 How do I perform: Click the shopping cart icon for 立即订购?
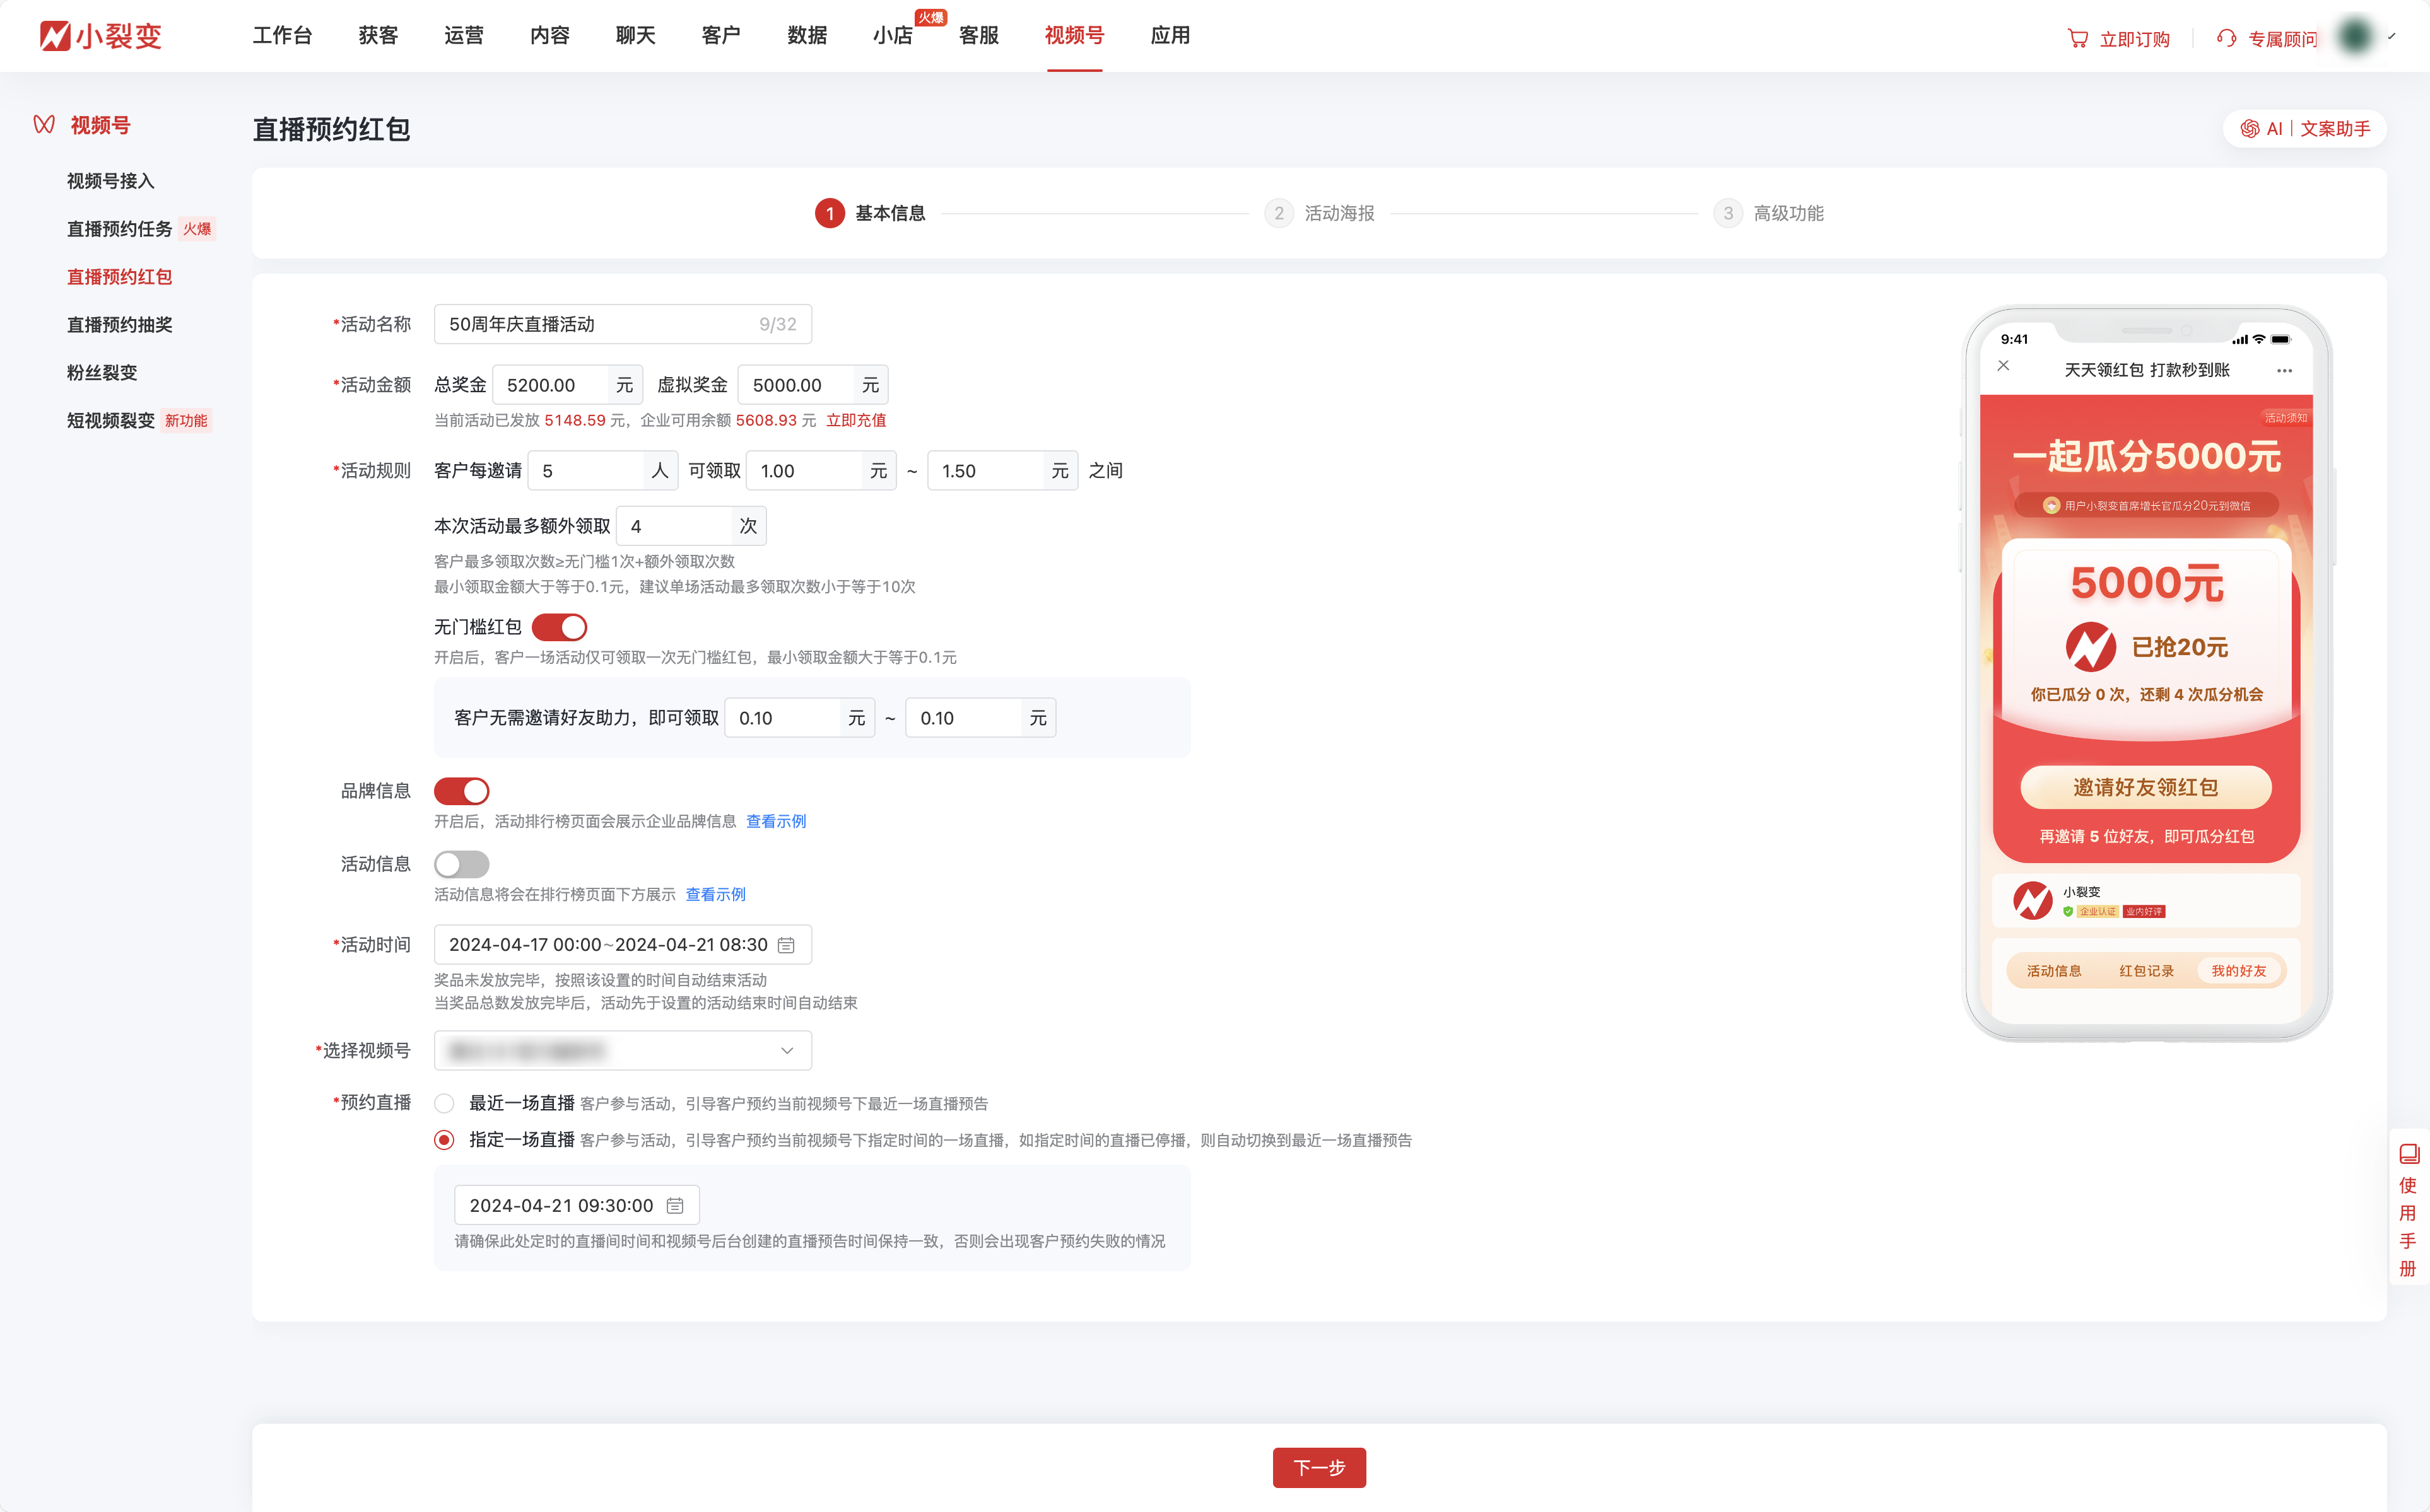tap(2077, 38)
